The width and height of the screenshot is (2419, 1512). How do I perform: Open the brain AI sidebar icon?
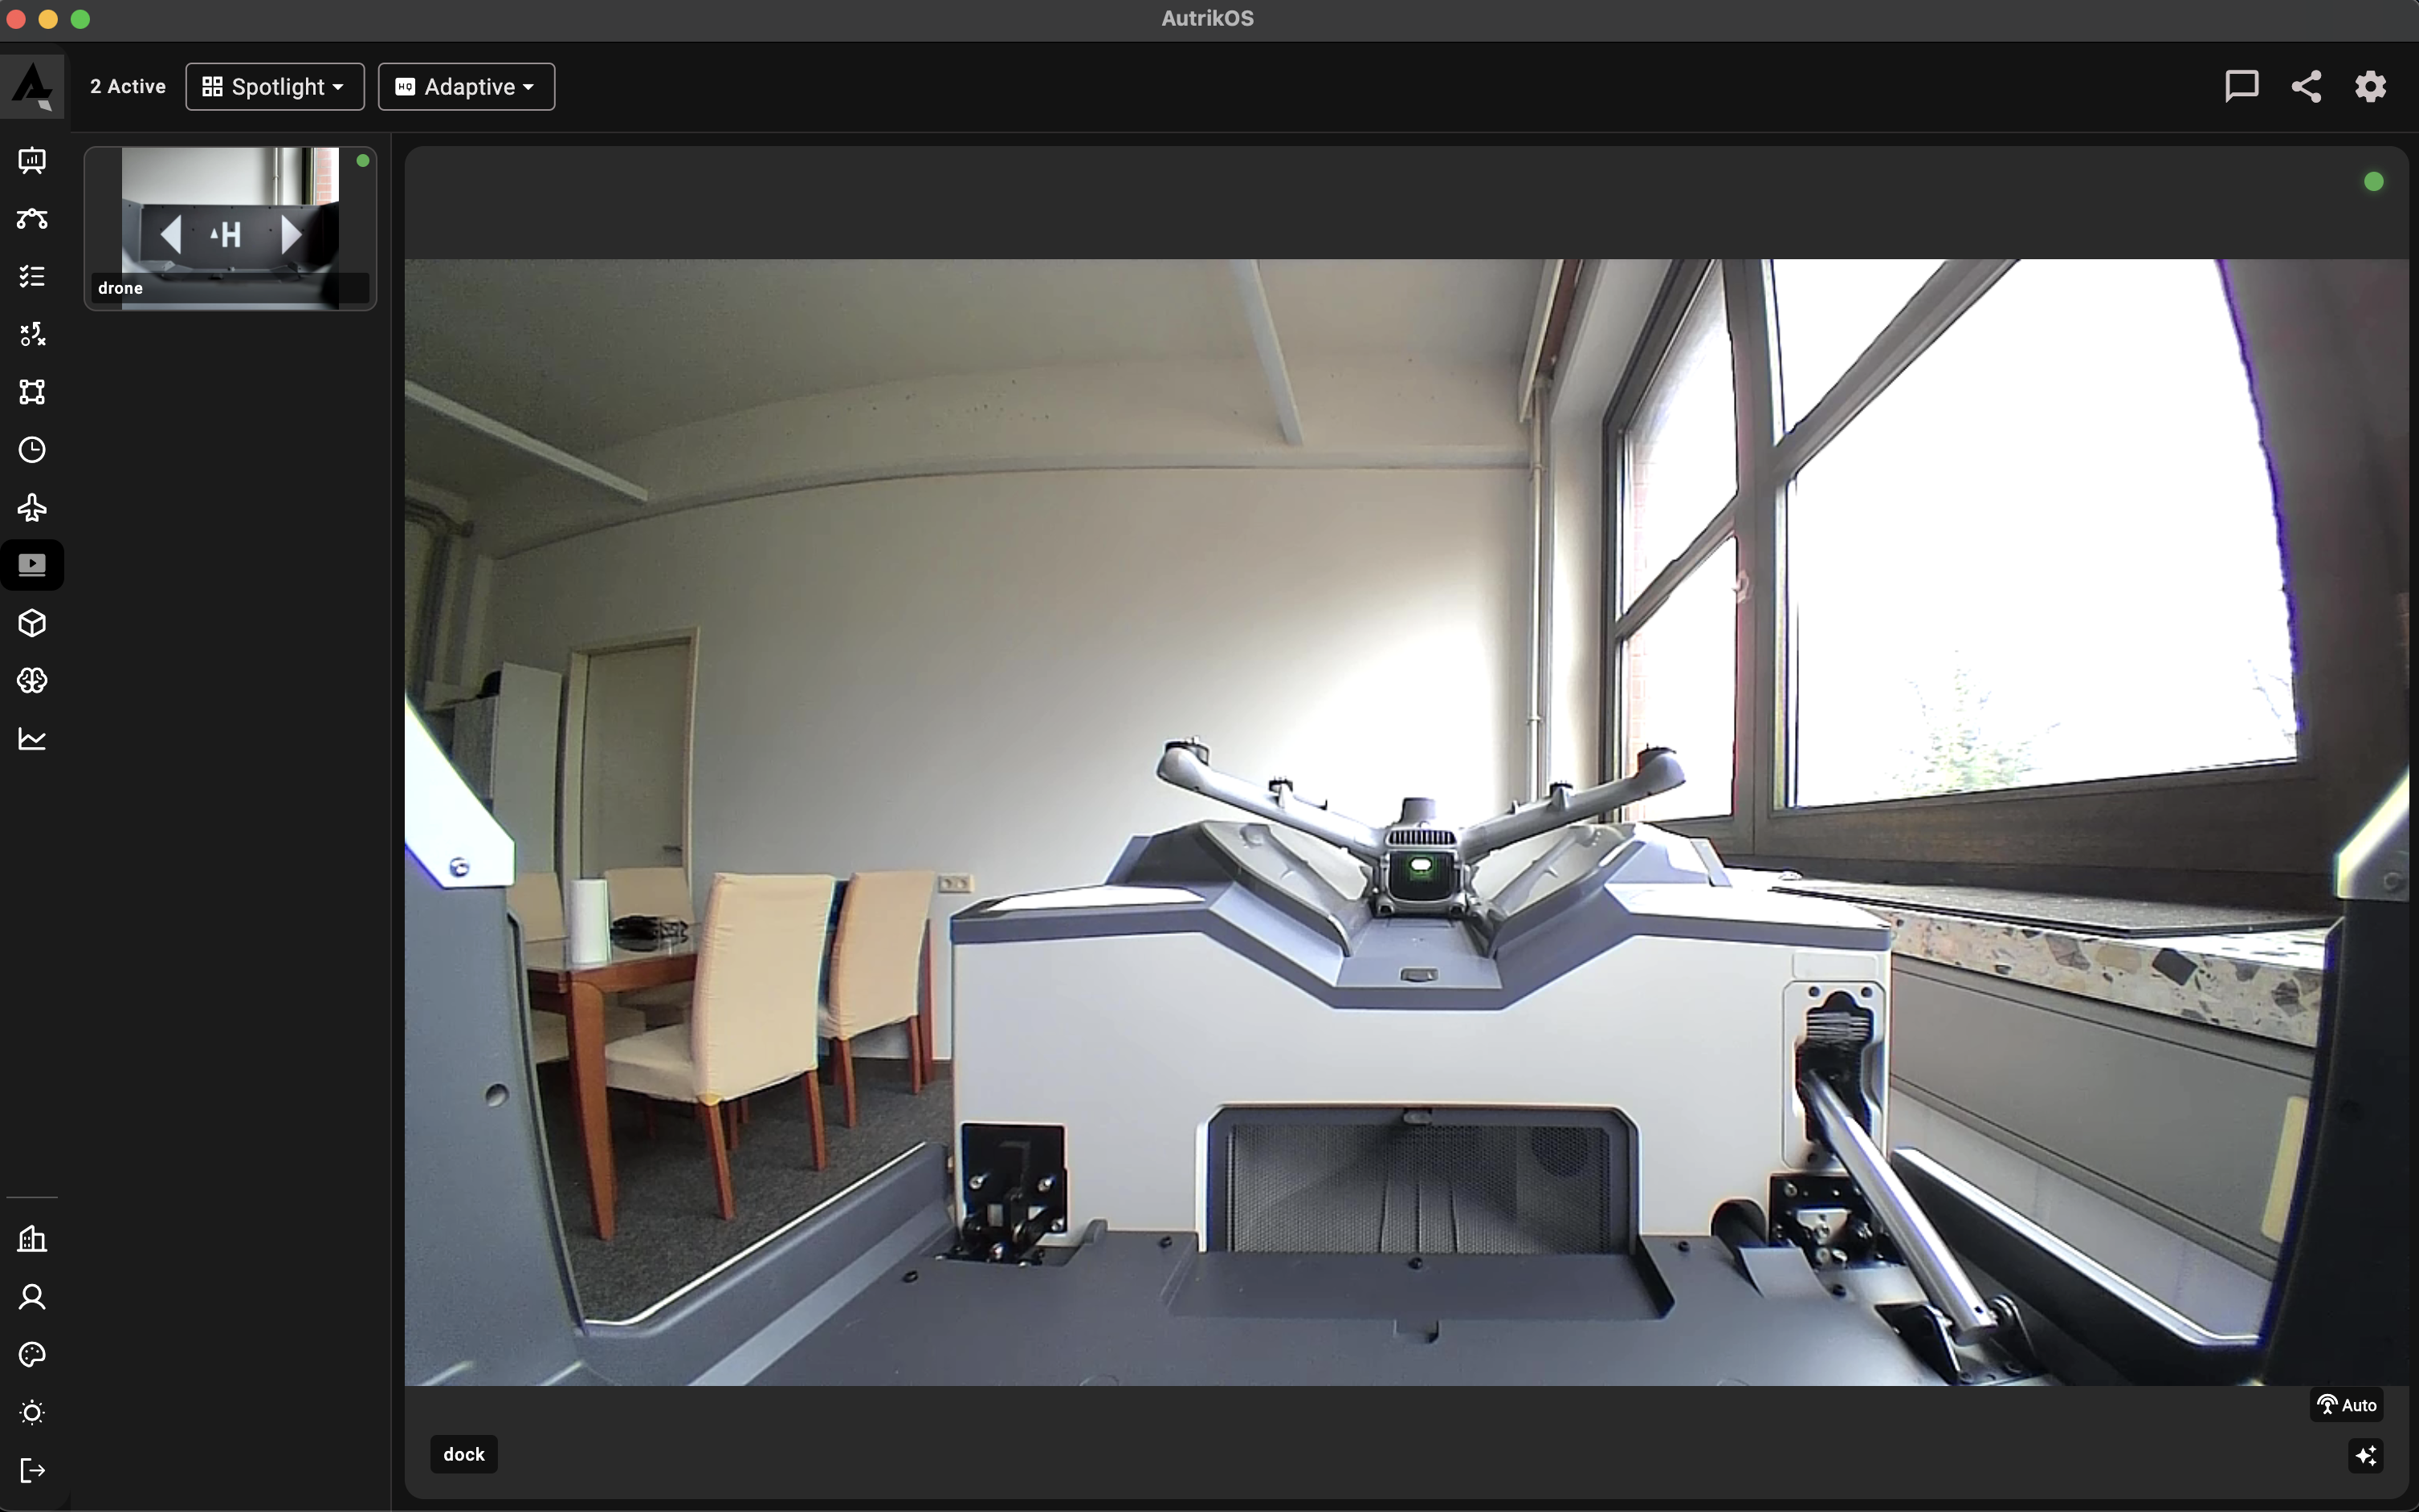32,681
